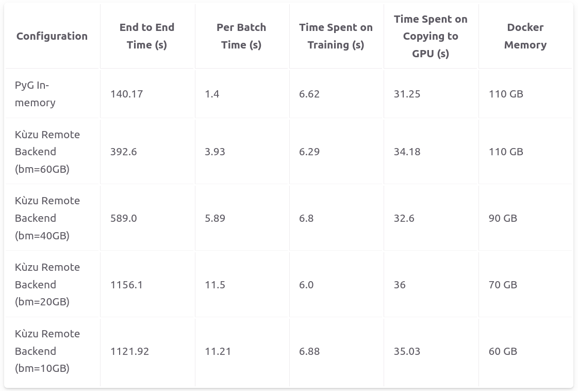The image size is (578, 391).
Task: Click the Configuration column header
Action: 52,36
